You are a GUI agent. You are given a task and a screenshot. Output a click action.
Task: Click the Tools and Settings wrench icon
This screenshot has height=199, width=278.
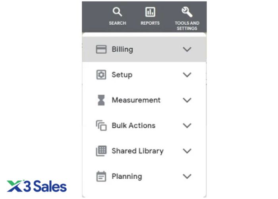pos(187,12)
